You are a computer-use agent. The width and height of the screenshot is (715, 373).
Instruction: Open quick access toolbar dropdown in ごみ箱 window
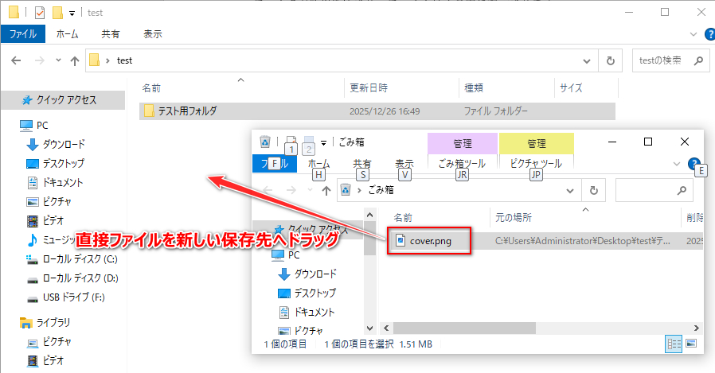coord(323,143)
